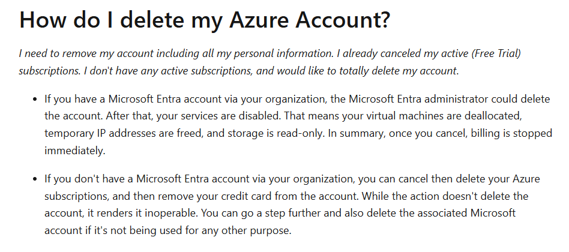Click the word "immediately."
569x252 pixels.
[x=75, y=151]
